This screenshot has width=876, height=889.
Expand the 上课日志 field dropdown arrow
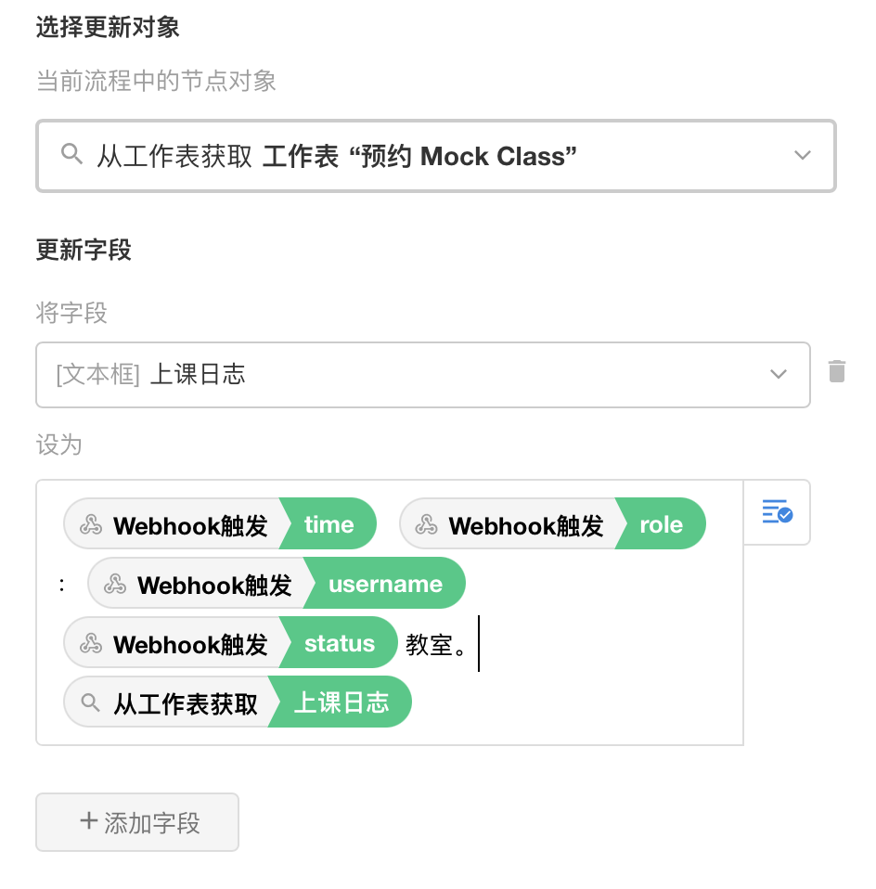tap(779, 374)
